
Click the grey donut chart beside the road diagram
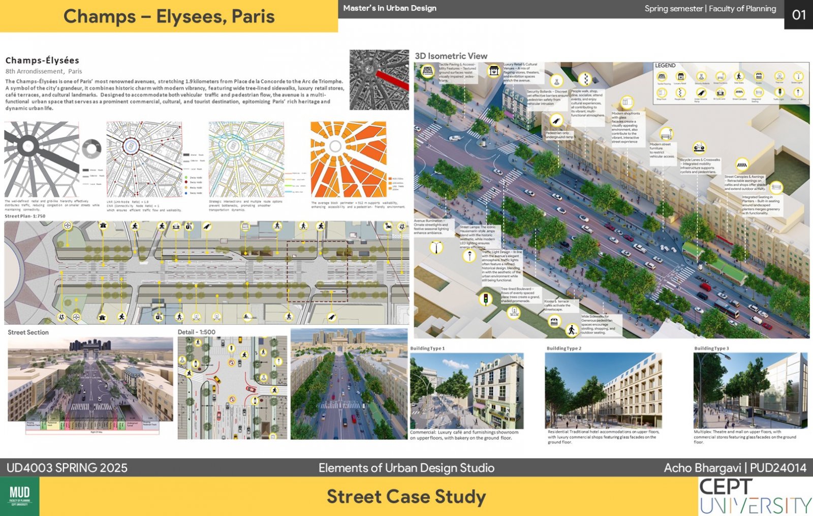point(92,149)
